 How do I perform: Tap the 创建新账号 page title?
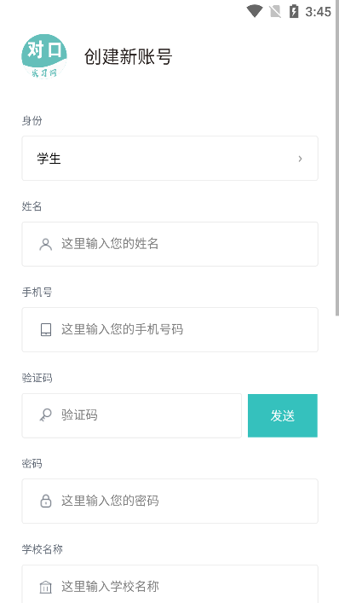129,56
